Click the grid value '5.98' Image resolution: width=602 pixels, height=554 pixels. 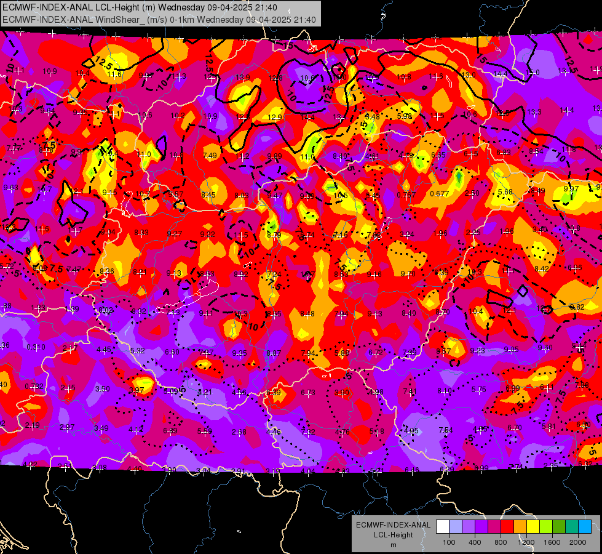(x=404, y=116)
